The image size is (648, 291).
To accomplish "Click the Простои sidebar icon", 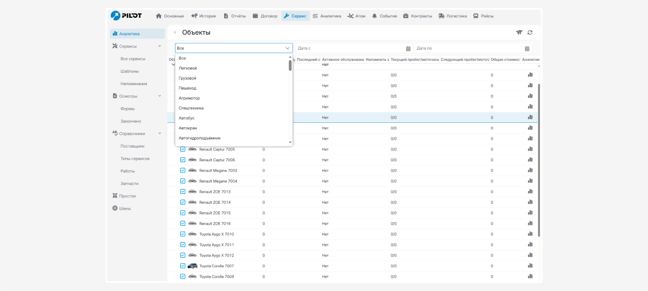I will [x=114, y=196].
